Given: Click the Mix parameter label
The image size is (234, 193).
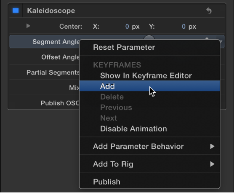Looking at the screenshot, I should pyautogui.click(x=74, y=88).
